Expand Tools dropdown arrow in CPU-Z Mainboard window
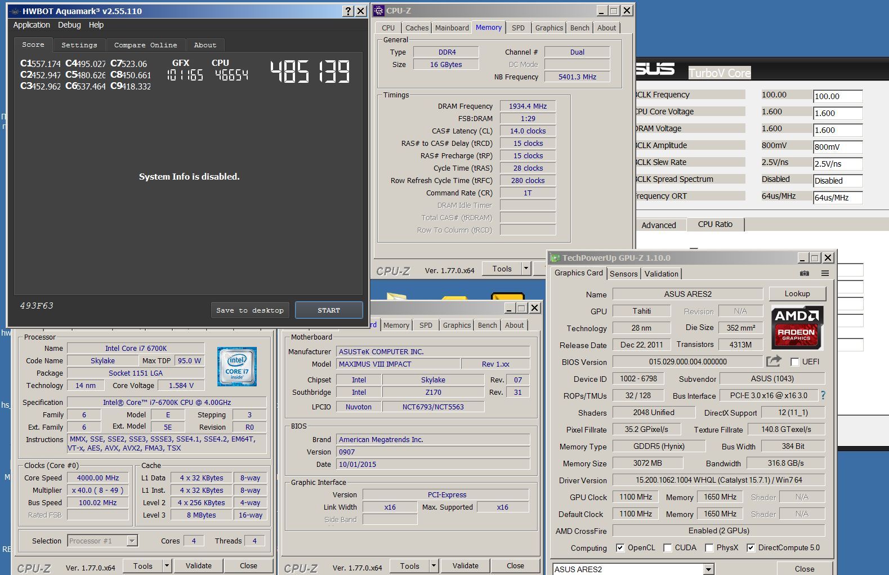This screenshot has height=575, width=889. point(434,566)
